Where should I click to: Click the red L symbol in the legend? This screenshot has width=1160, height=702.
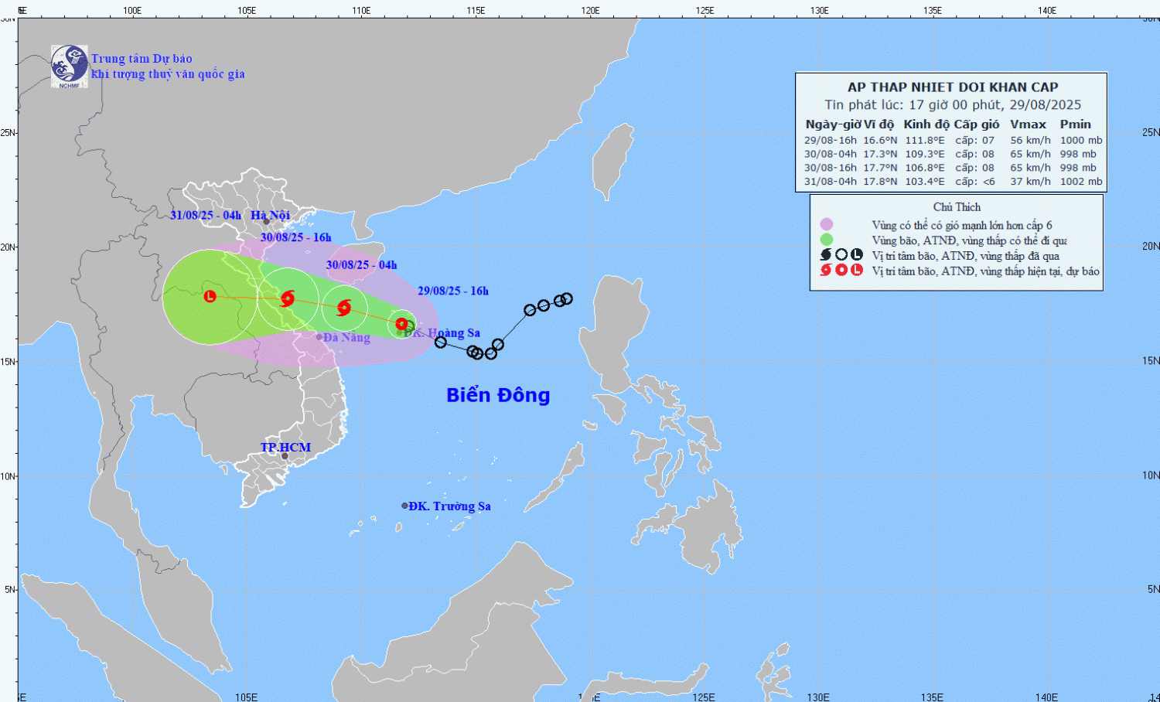(857, 271)
